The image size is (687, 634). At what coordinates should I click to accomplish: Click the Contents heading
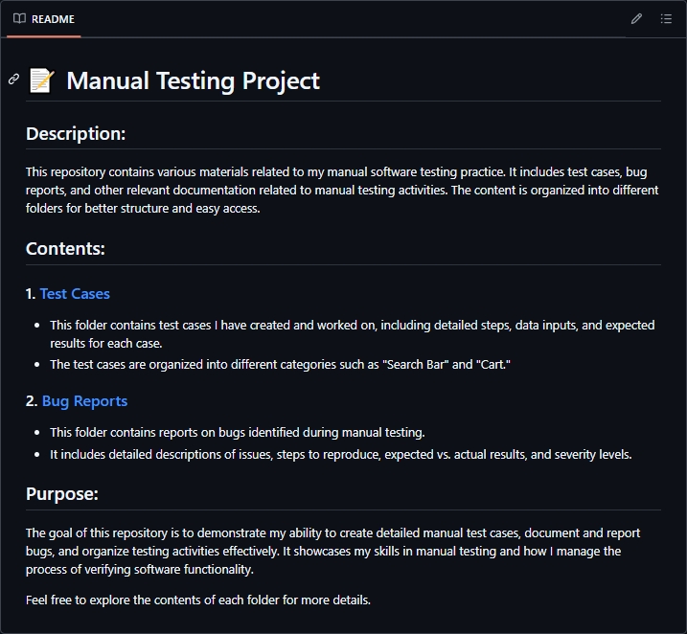(x=65, y=249)
